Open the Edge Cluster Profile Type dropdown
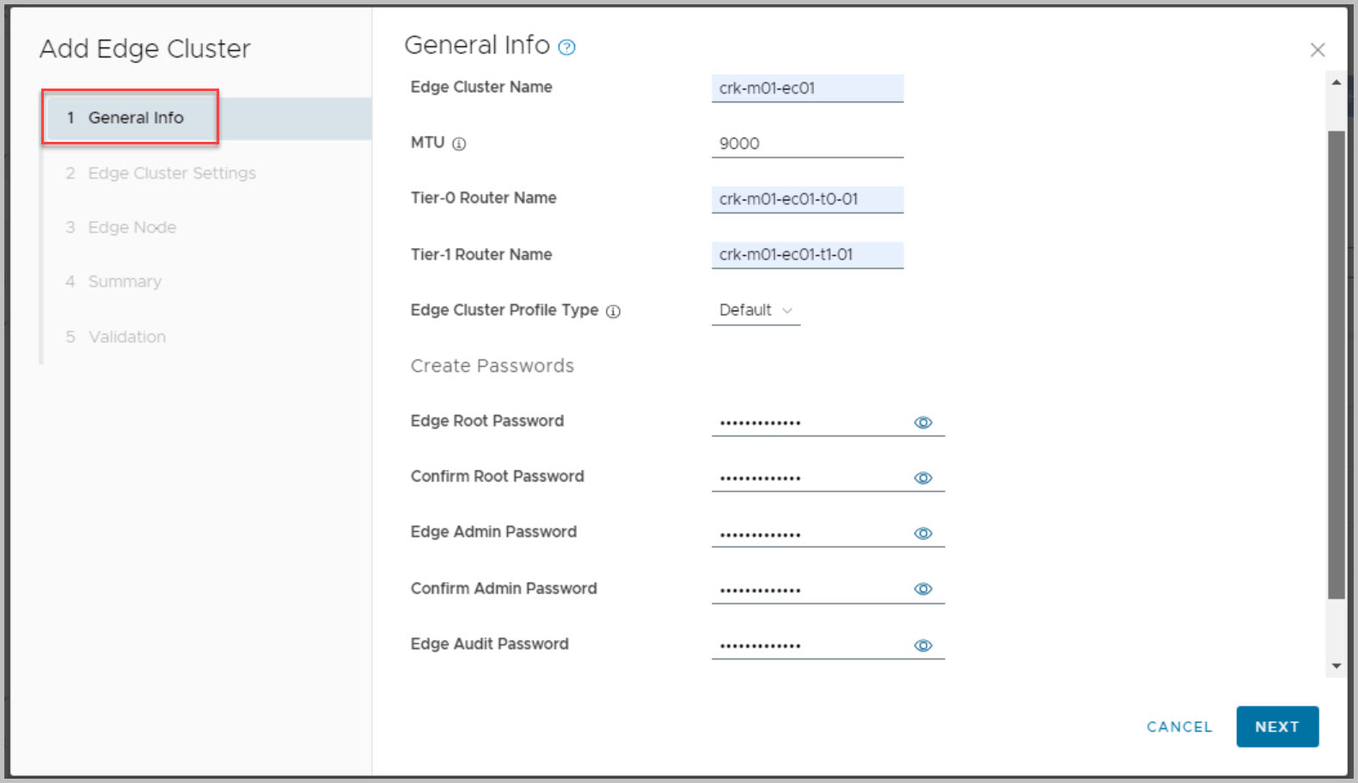This screenshot has height=783, width=1358. (755, 310)
